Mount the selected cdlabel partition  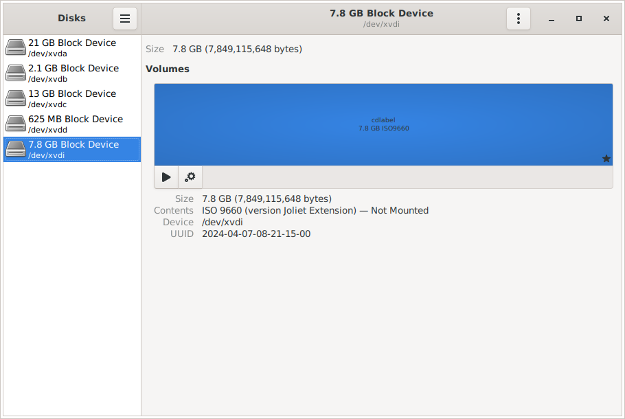coord(166,177)
